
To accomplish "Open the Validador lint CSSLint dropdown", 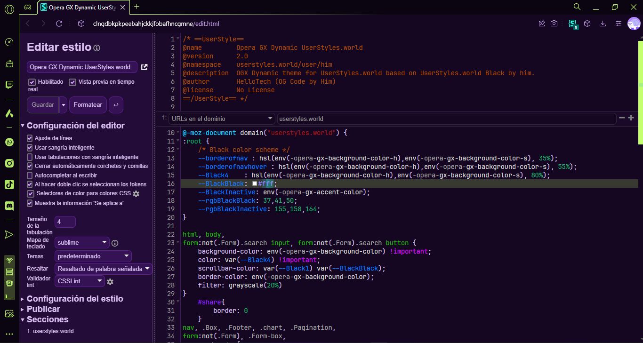I will pyautogui.click(x=80, y=281).
